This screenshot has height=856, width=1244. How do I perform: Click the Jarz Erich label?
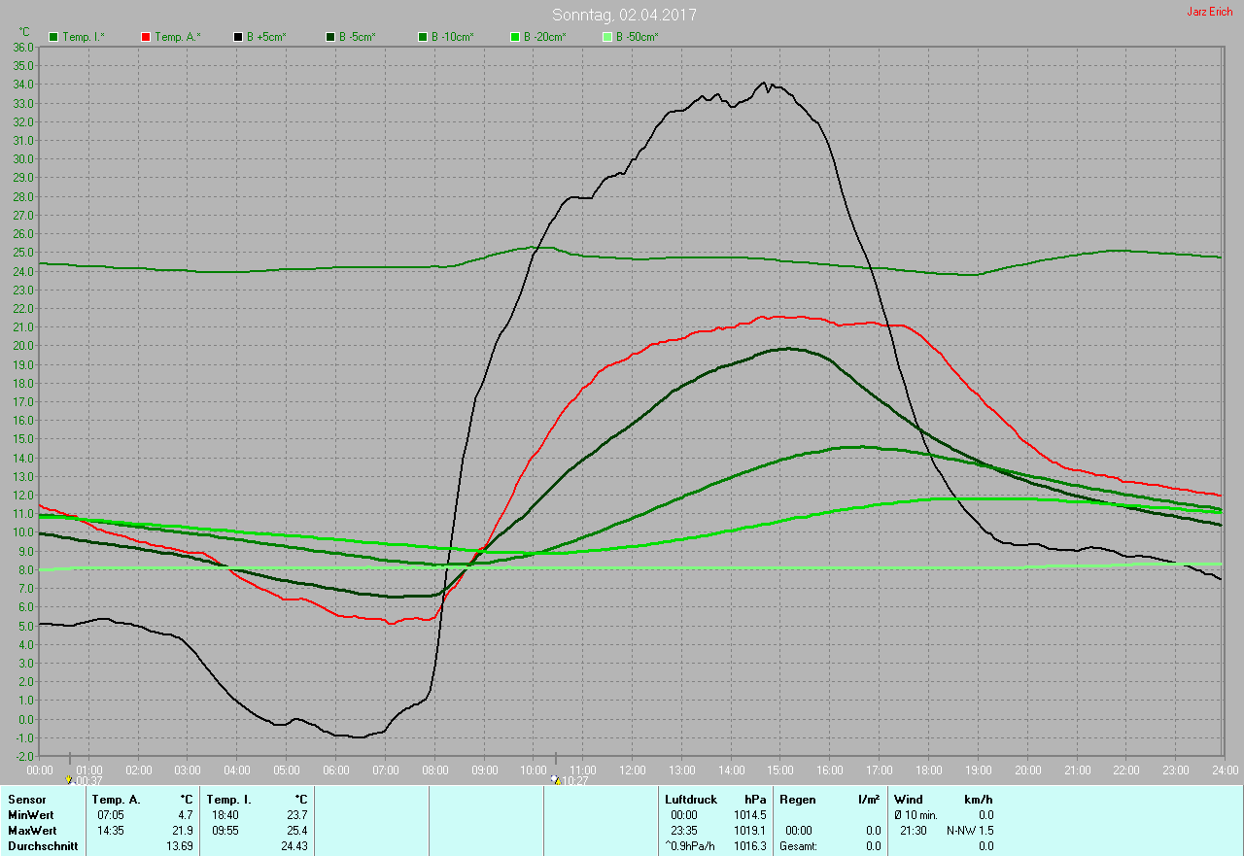pos(1210,12)
